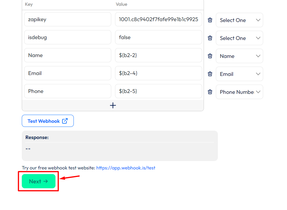Delete the isdebug row with trash icon

click(210, 38)
